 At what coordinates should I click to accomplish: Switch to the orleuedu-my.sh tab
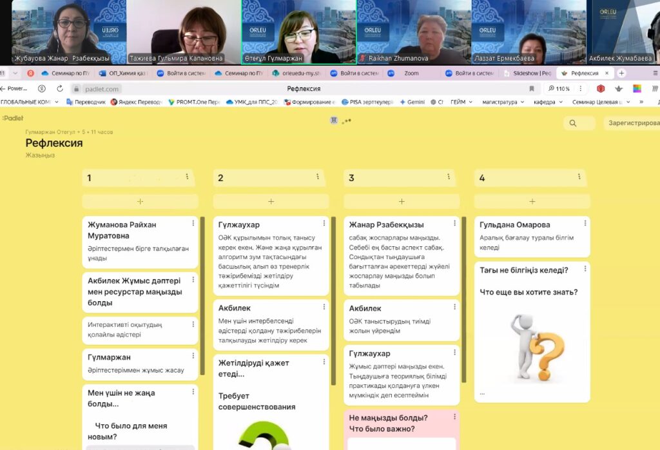coord(296,73)
